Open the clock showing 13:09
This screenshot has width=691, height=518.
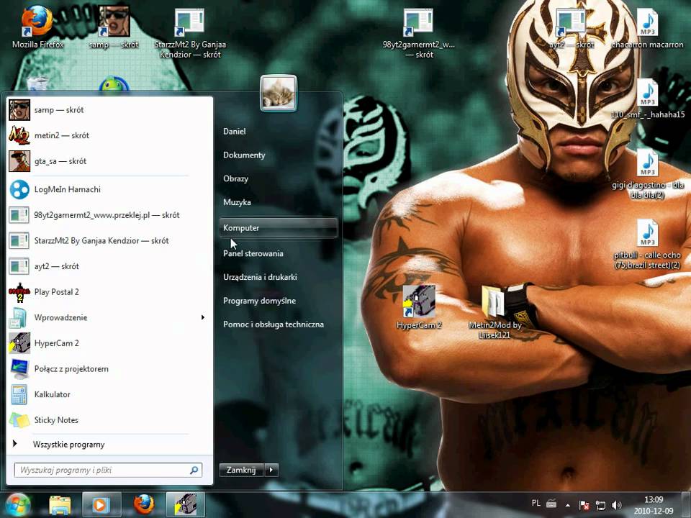point(654,505)
